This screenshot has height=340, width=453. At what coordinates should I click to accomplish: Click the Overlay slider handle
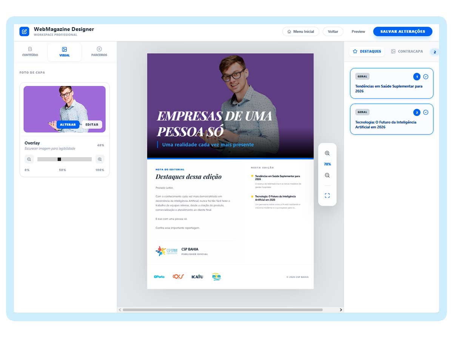click(59, 159)
